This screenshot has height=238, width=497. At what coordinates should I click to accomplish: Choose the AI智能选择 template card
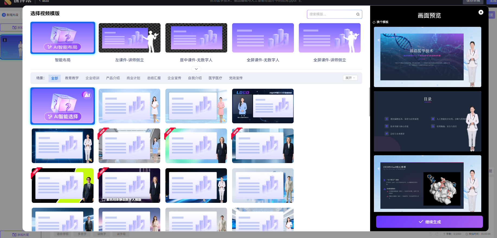pos(63,106)
